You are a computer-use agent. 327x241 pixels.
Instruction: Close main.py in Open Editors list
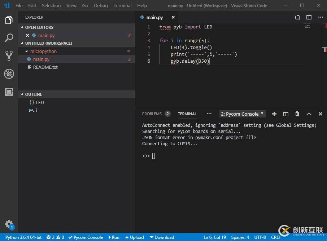click(x=27, y=35)
